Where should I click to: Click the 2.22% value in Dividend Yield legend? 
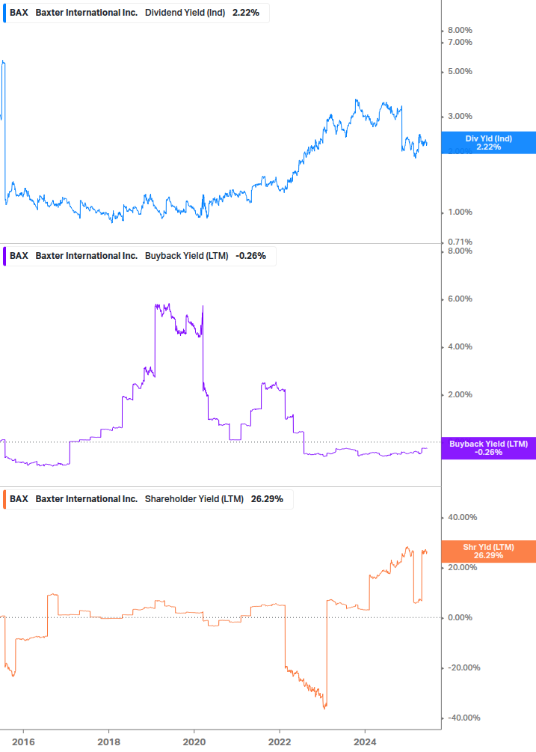[246, 13]
